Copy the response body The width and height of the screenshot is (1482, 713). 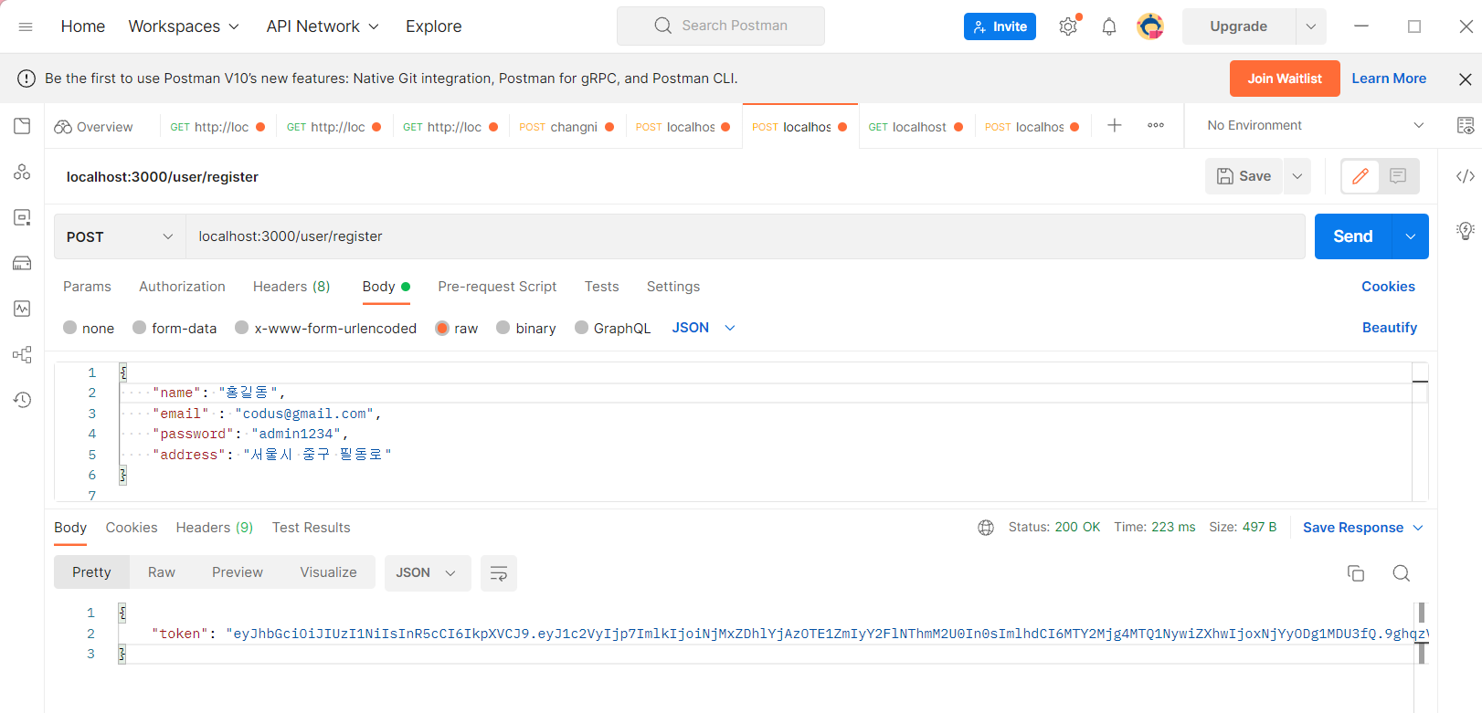tap(1356, 573)
